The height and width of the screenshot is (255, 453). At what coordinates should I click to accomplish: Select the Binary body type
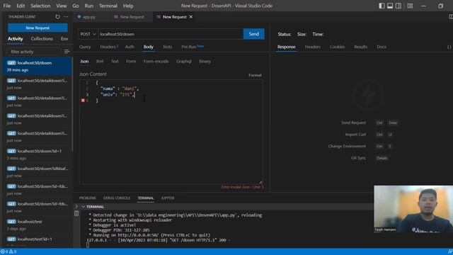pyautogui.click(x=205, y=62)
